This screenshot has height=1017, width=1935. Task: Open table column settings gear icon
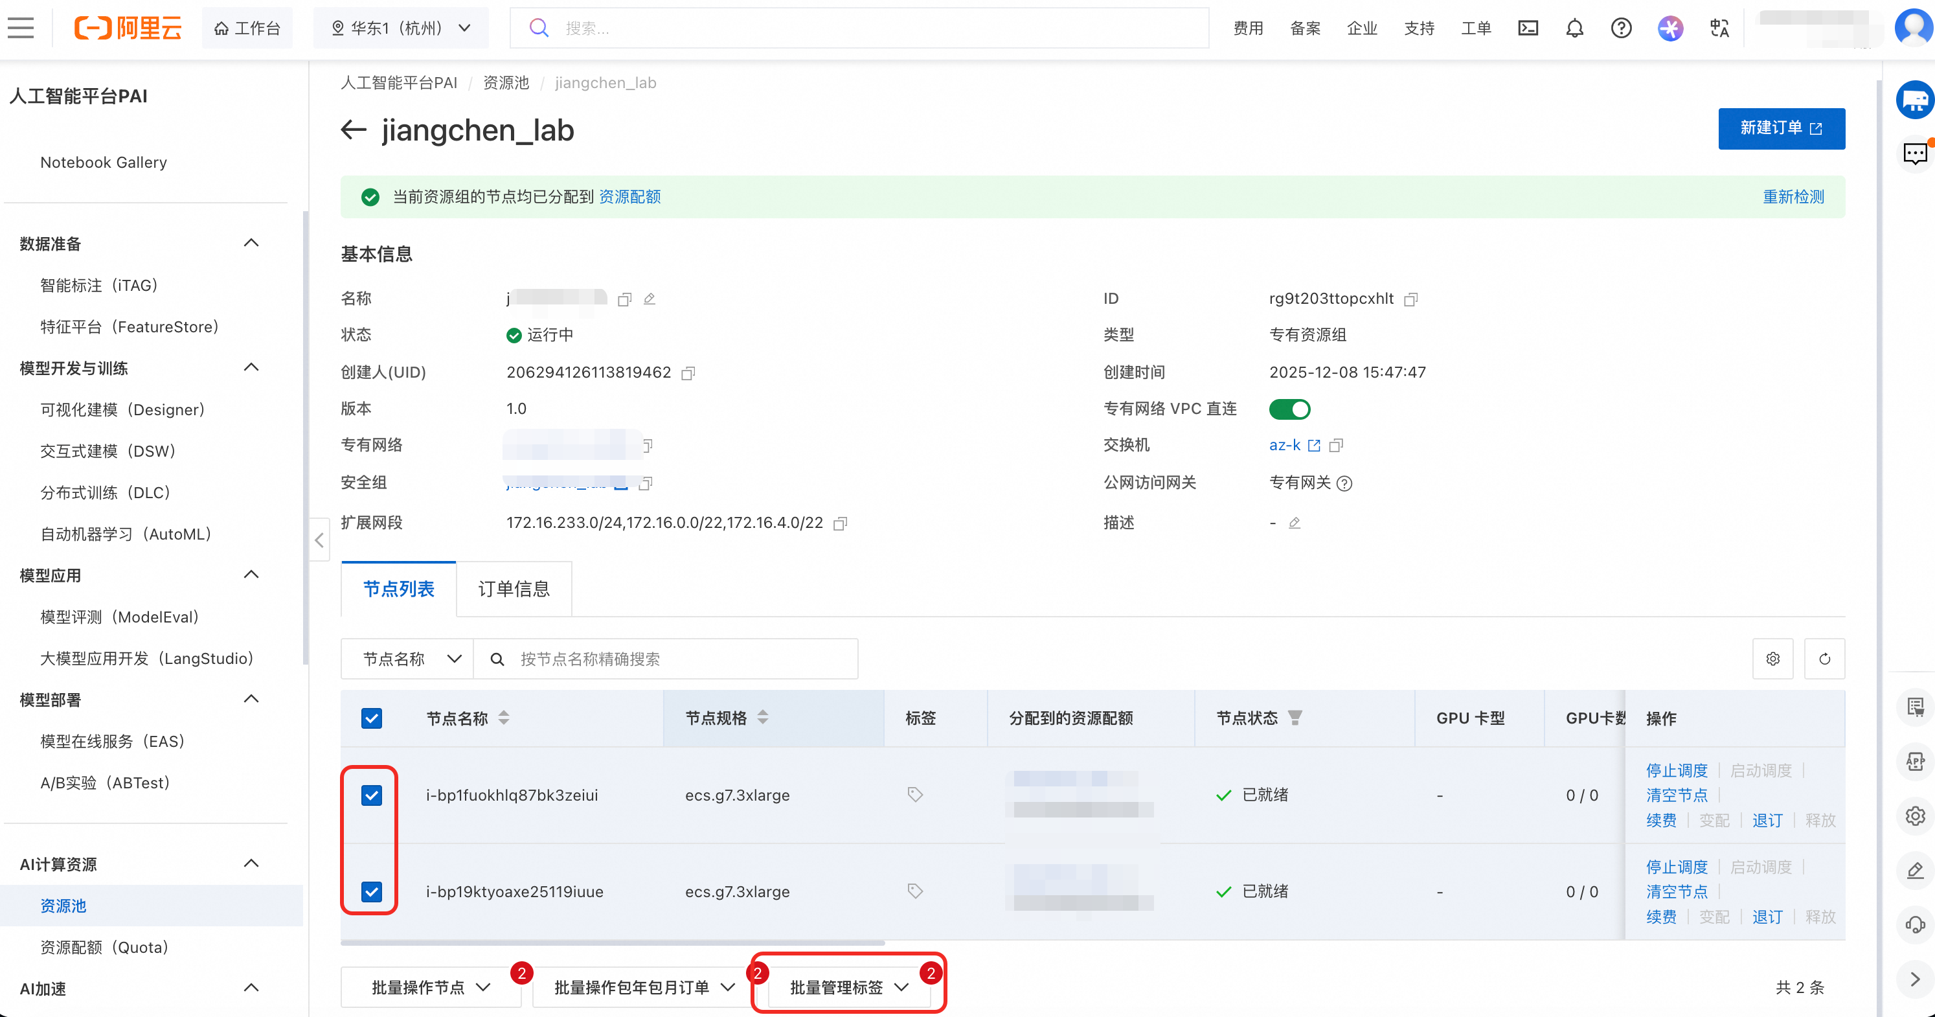pyautogui.click(x=1772, y=659)
